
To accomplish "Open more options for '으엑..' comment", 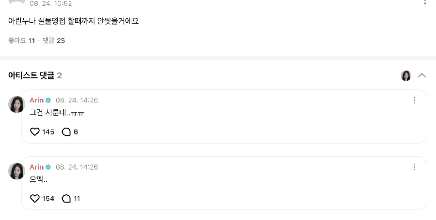I will coord(415,167).
